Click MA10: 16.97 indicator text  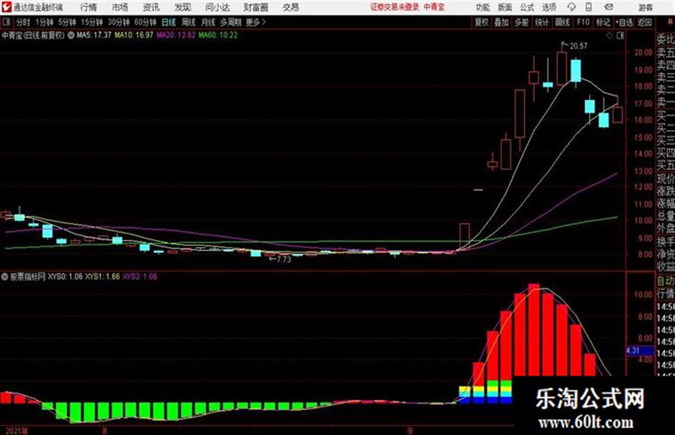click(x=134, y=35)
